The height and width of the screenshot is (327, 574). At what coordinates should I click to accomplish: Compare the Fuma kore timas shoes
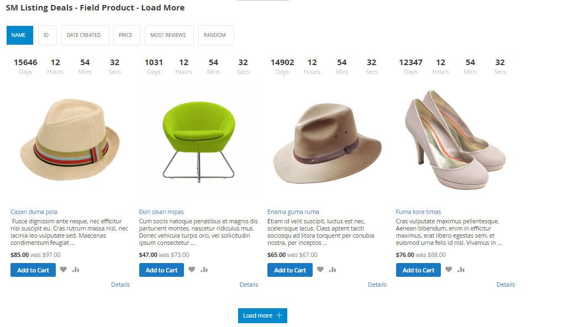point(461,270)
